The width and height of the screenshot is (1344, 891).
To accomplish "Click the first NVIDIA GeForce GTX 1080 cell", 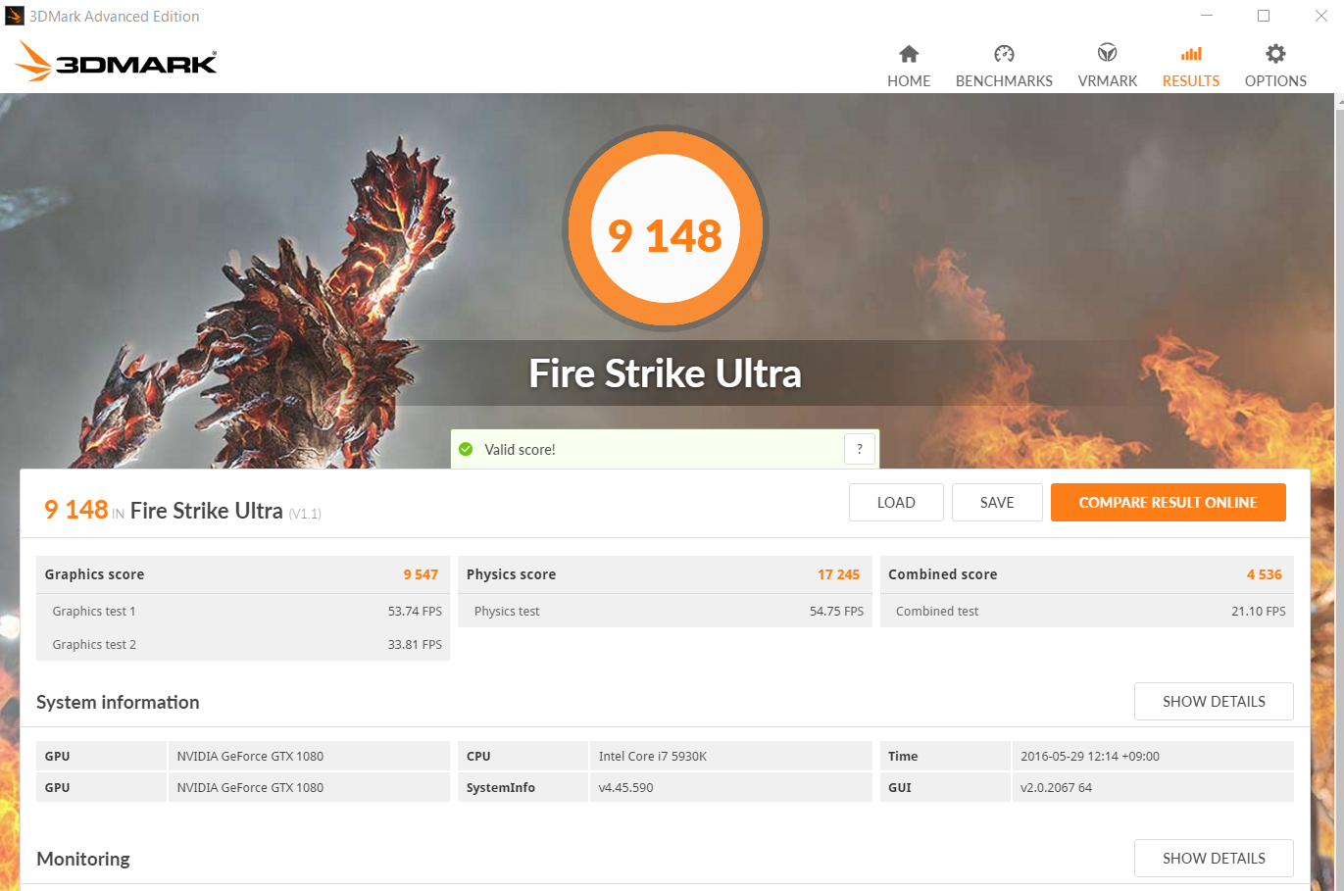I will [309, 756].
